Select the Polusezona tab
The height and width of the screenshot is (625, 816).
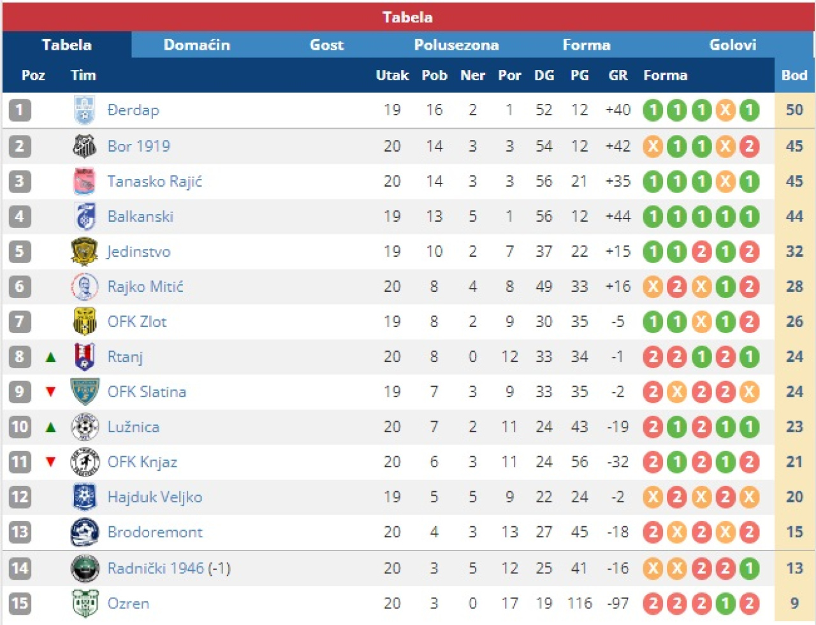(x=456, y=45)
